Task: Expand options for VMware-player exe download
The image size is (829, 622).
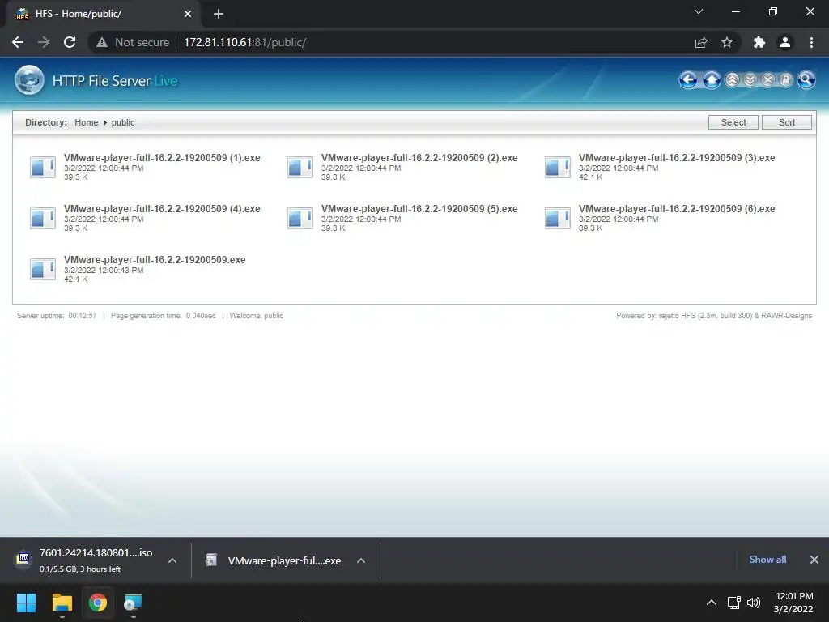Action: pos(361,560)
